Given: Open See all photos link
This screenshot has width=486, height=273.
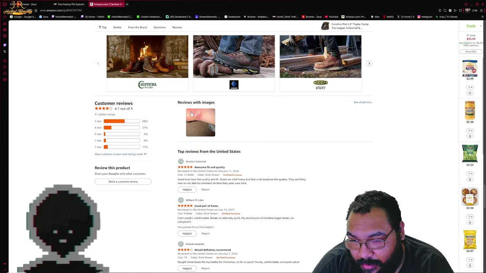Looking at the screenshot, I should point(363,102).
